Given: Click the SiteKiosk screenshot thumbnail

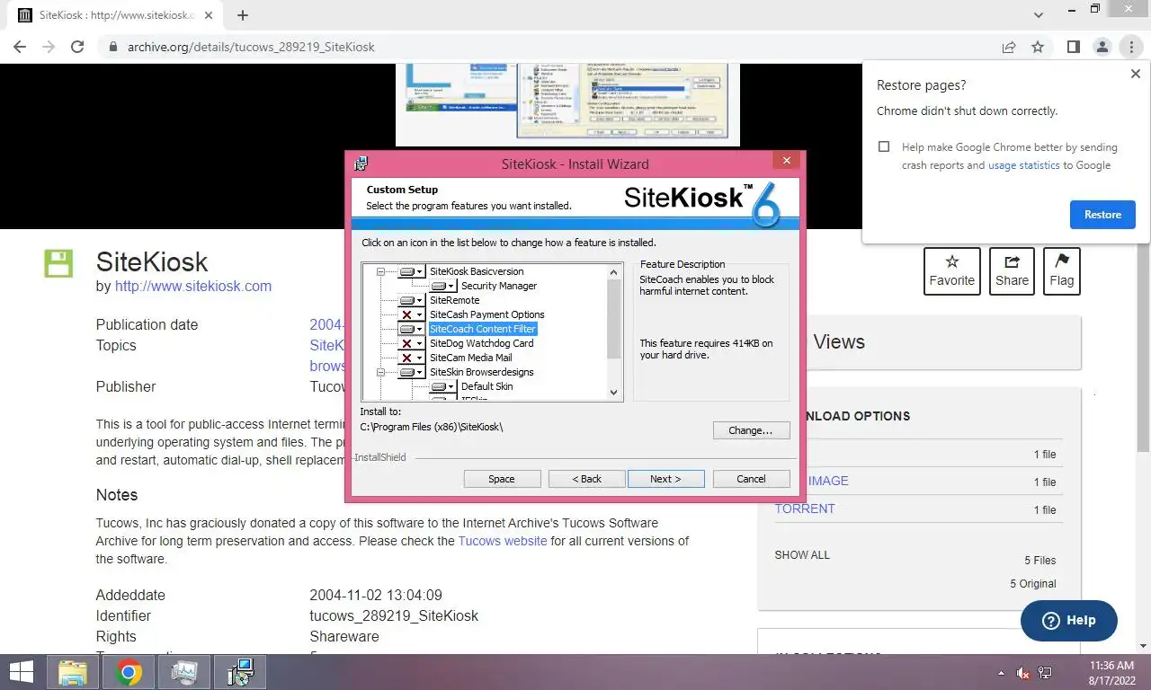Looking at the screenshot, I should pyautogui.click(x=567, y=103).
